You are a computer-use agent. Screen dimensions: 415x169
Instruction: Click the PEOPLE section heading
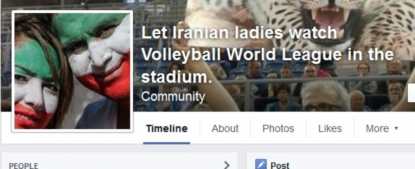coord(24,166)
